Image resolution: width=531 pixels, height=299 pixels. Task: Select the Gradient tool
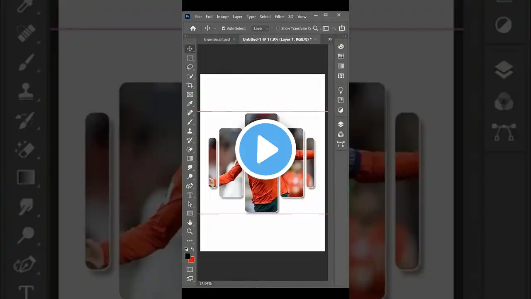tap(190, 159)
